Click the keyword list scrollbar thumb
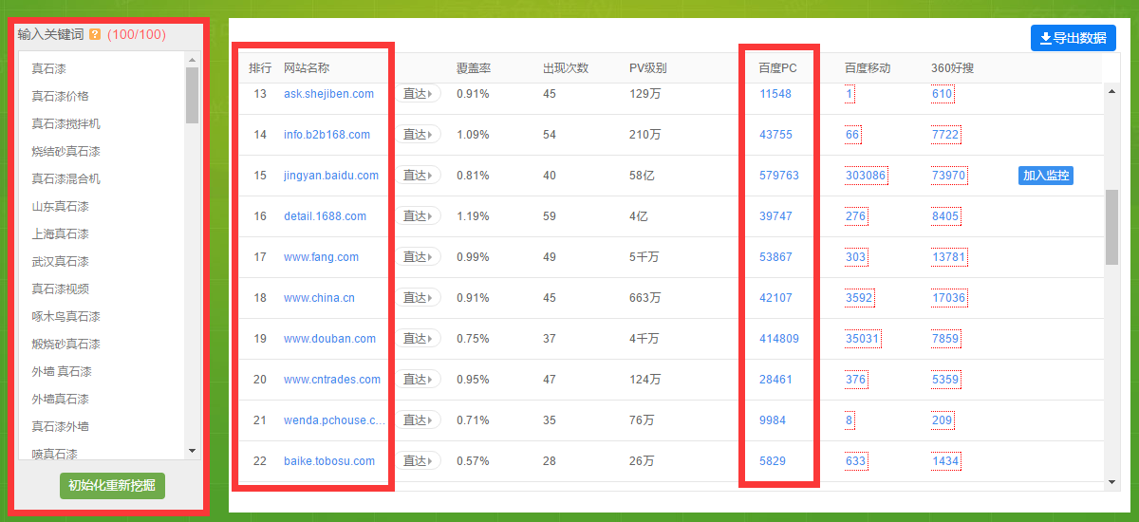The height and width of the screenshot is (522, 1139). (x=192, y=95)
